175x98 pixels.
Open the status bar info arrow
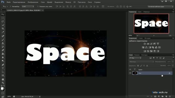click(40, 97)
